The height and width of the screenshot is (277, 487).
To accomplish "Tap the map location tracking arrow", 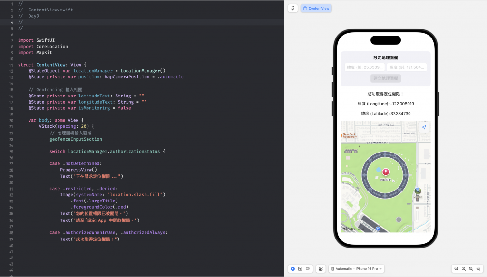I will point(424,127).
